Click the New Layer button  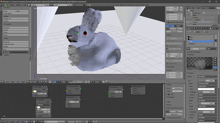pyautogui.click(x=174, y=32)
